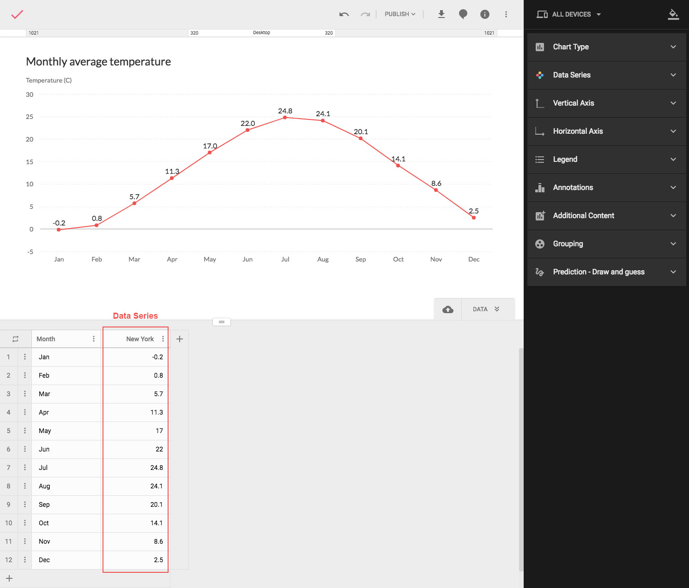Open the comments bubble icon
Viewport: 689px width, 588px height.
(463, 14)
